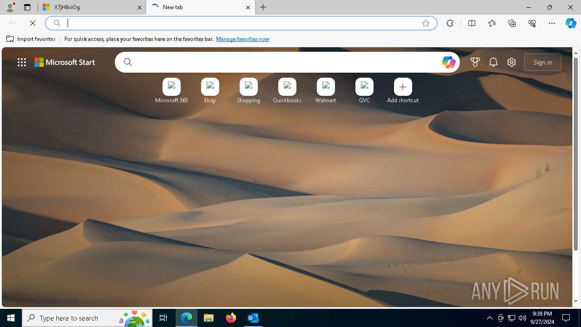Viewport: 581px width, 327px height.
Task: Toggle Split screen view
Action: pos(472,23)
